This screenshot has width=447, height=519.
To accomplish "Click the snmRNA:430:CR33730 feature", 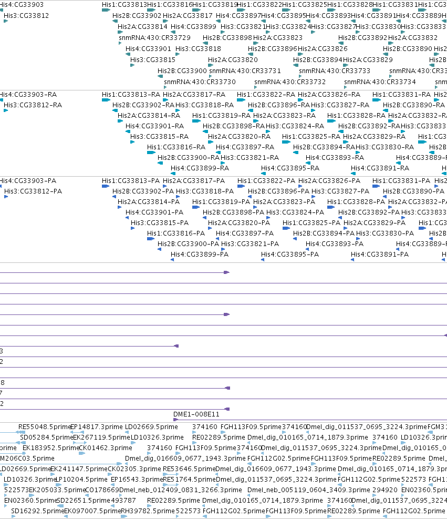I will coord(200,82).
